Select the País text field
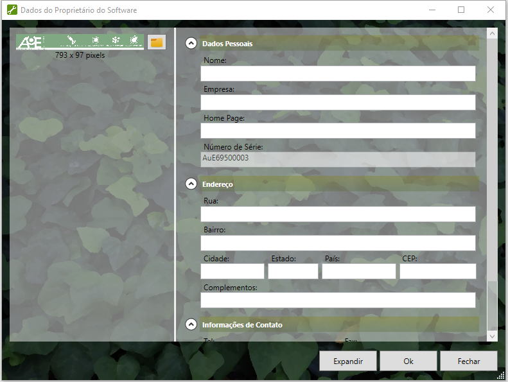 pos(358,271)
